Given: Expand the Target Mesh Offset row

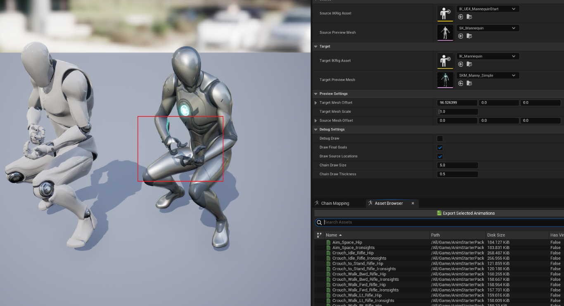Looking at the screenshot, I should [316, 103].
